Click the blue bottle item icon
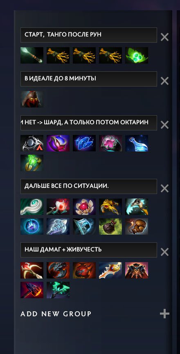 137,143
